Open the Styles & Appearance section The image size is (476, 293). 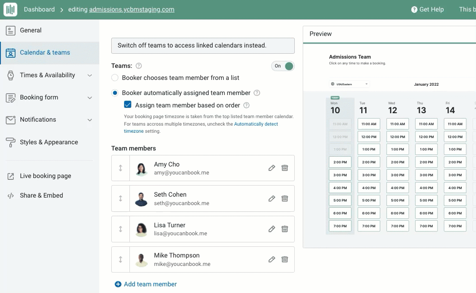coord(50,142)
